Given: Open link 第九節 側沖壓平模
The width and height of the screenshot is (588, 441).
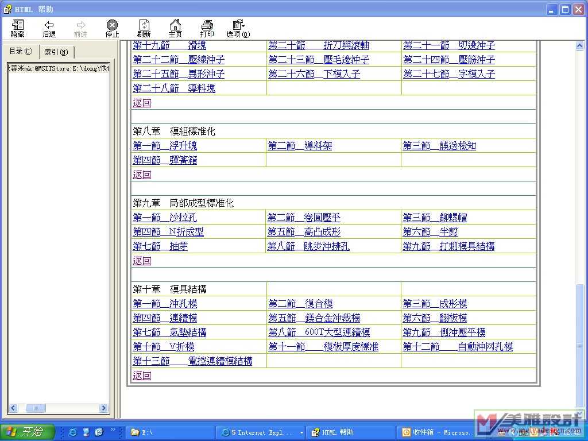Looking at the screenshot, I should pos(444,332).
